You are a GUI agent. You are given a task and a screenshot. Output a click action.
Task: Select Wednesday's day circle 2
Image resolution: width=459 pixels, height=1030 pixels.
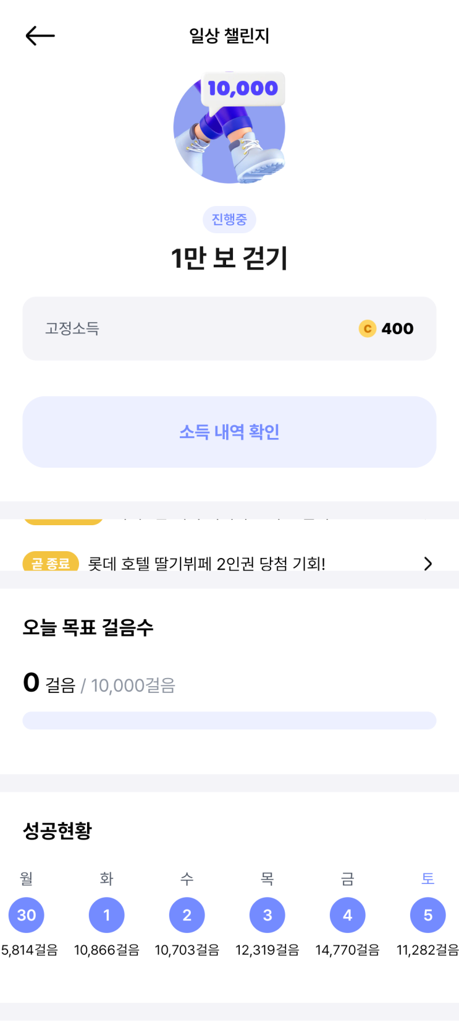coord(187,915)
